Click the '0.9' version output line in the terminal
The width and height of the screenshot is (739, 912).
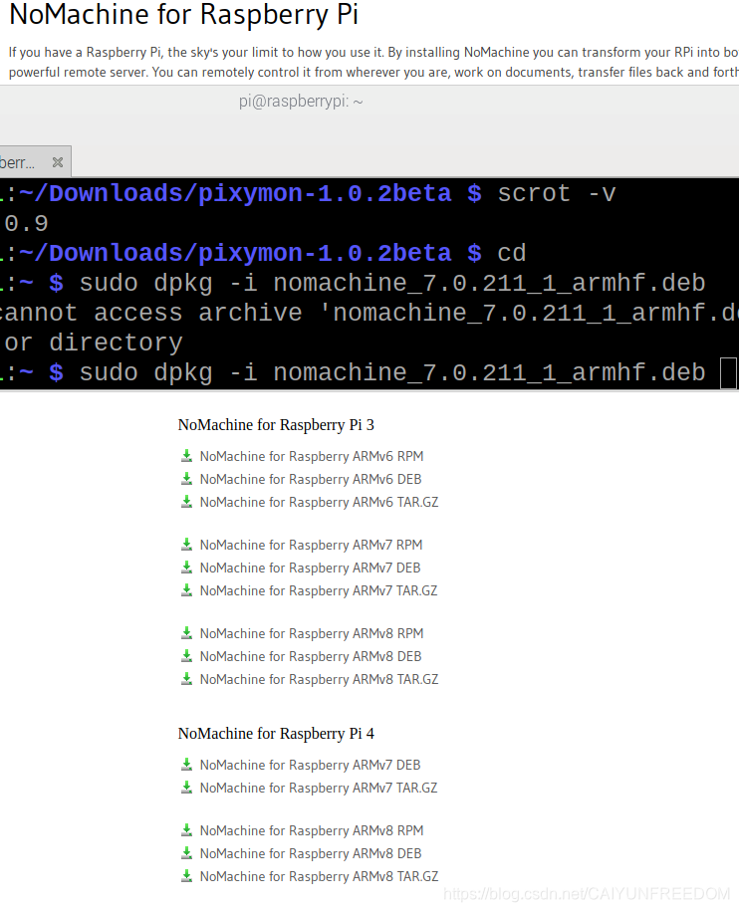click(26, 224)
